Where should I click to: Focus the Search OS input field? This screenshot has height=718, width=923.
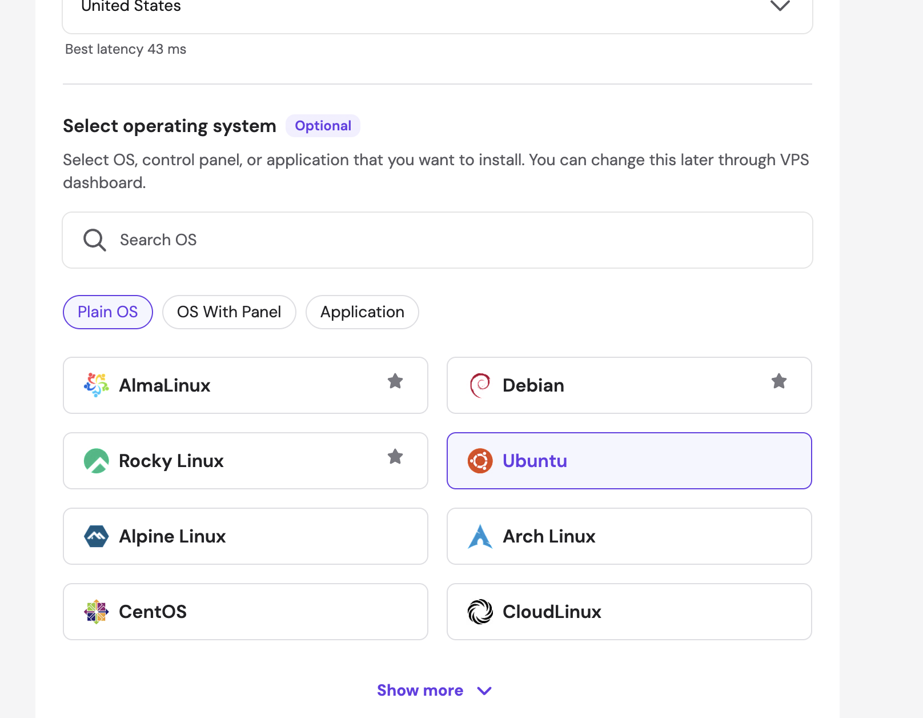coord(438,240)
